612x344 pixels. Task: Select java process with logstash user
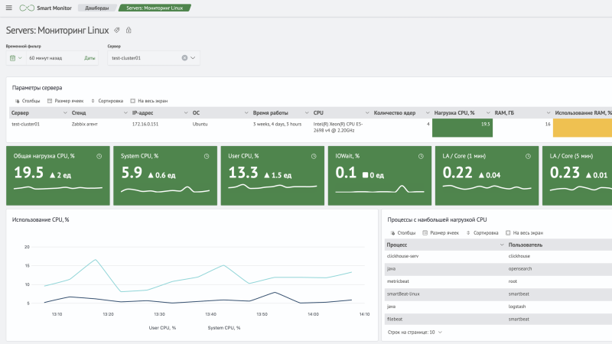coord(498,307)
